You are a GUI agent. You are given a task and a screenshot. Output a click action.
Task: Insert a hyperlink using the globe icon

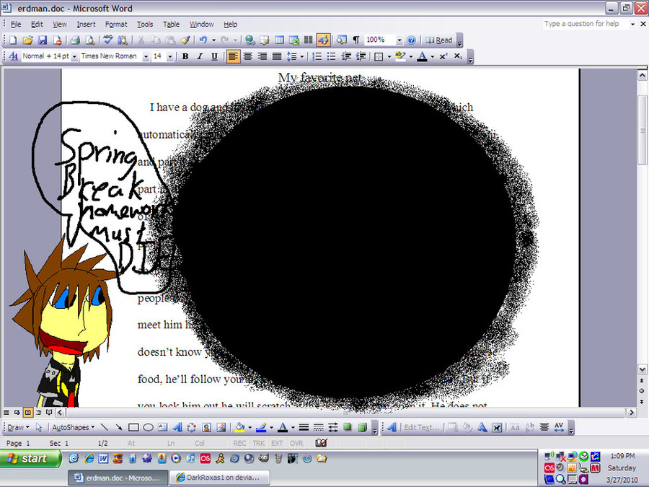250,40
